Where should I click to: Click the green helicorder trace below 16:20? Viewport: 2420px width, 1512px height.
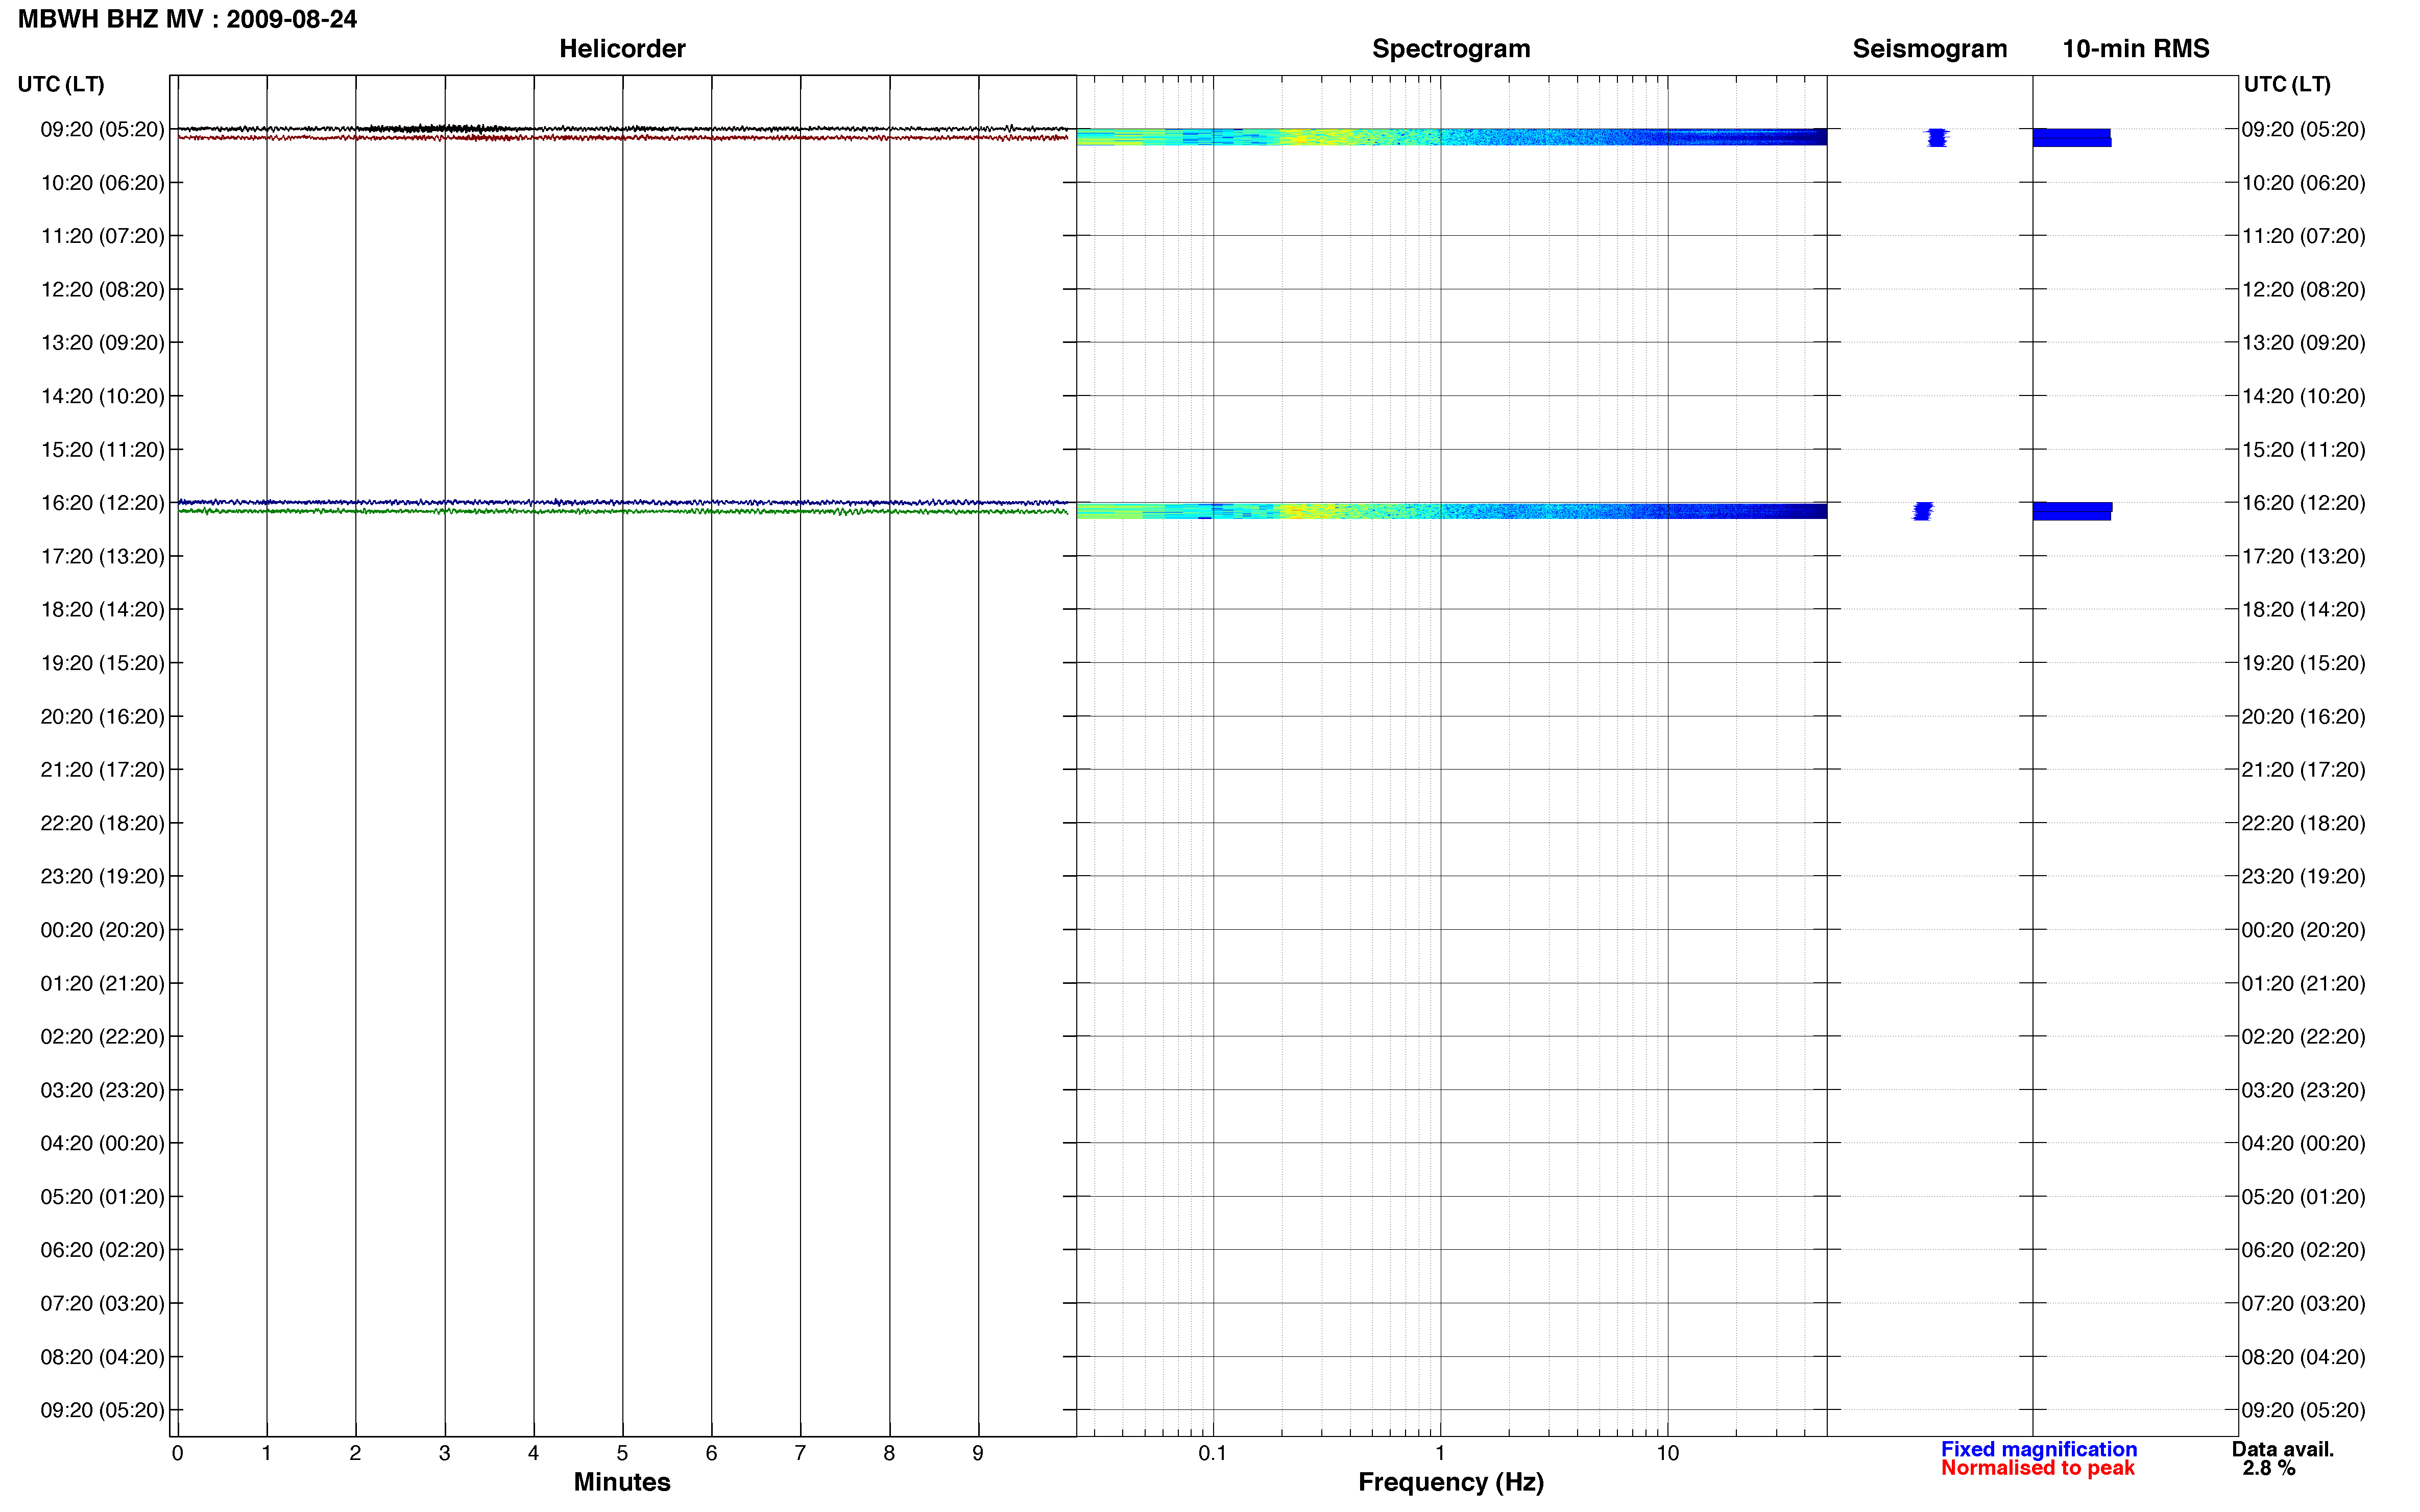tap(622, 511)
